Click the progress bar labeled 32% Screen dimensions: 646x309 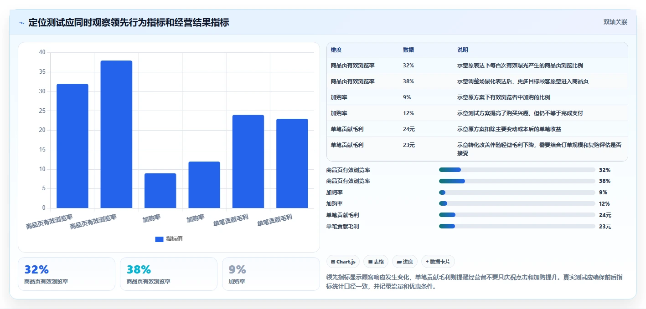click(x=517, y=170)
